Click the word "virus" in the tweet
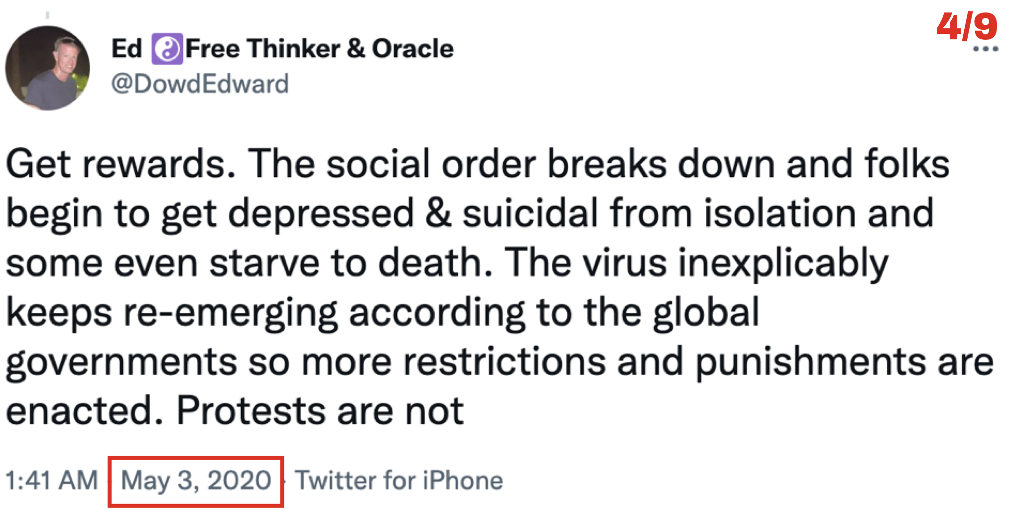This screenshot has height=514, width=1009. point(625,262)
